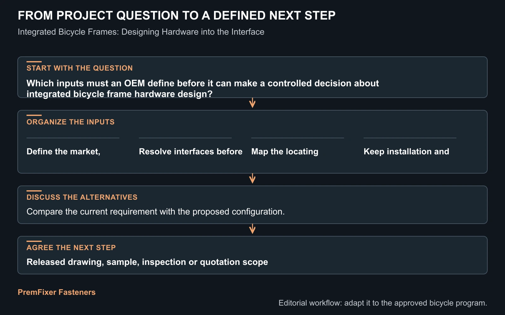Click the orange accent bar above Organize The Inputs
The width and height of the screenshot is (505, 315).
point(34,115)
